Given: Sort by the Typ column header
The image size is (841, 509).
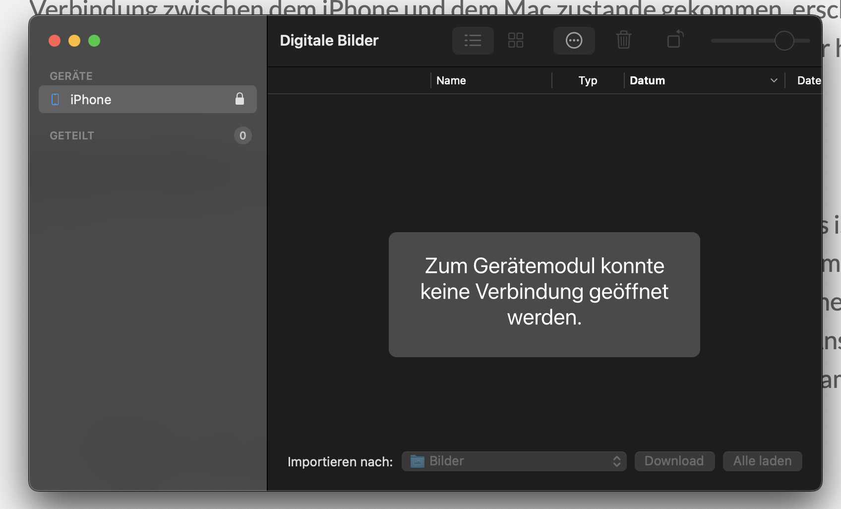Looking at the screenshot, I should coord(588,80).
